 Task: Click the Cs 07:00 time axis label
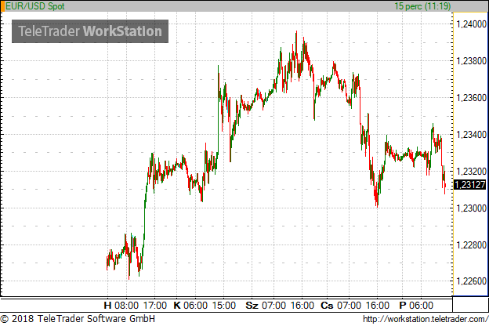pyautogui.click(x=341, y=305)
